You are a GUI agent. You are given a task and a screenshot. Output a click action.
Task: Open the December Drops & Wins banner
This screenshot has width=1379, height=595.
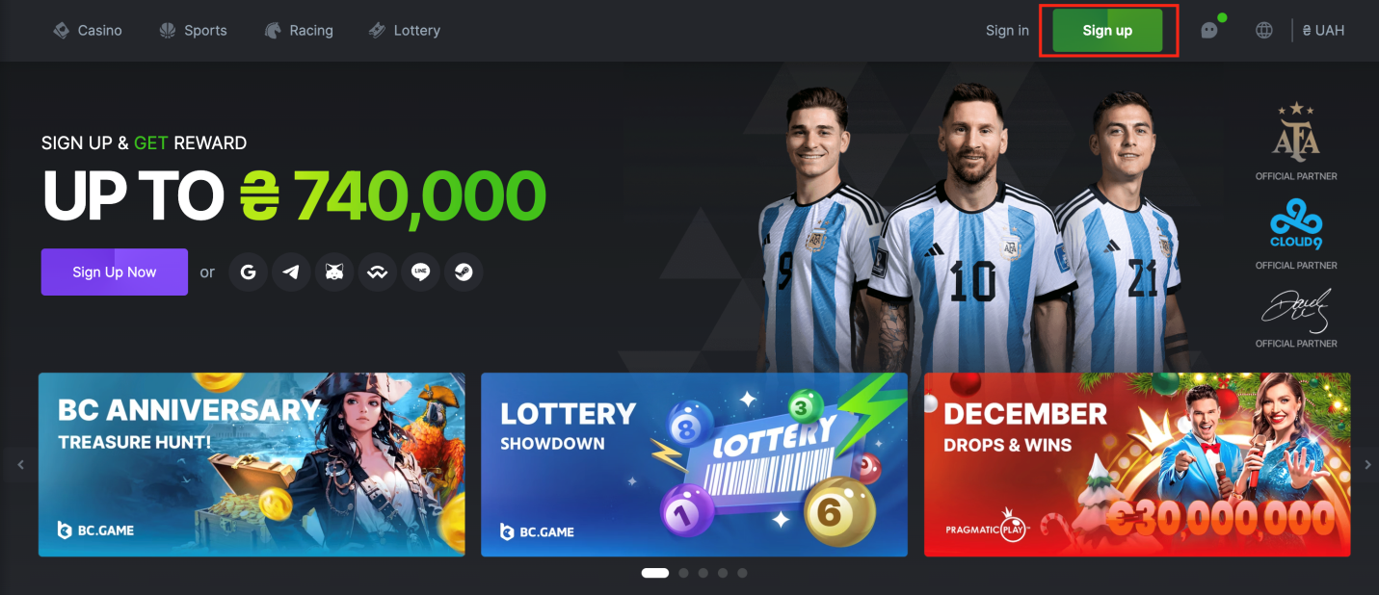pyautogui.click(x=1137, y=465)
